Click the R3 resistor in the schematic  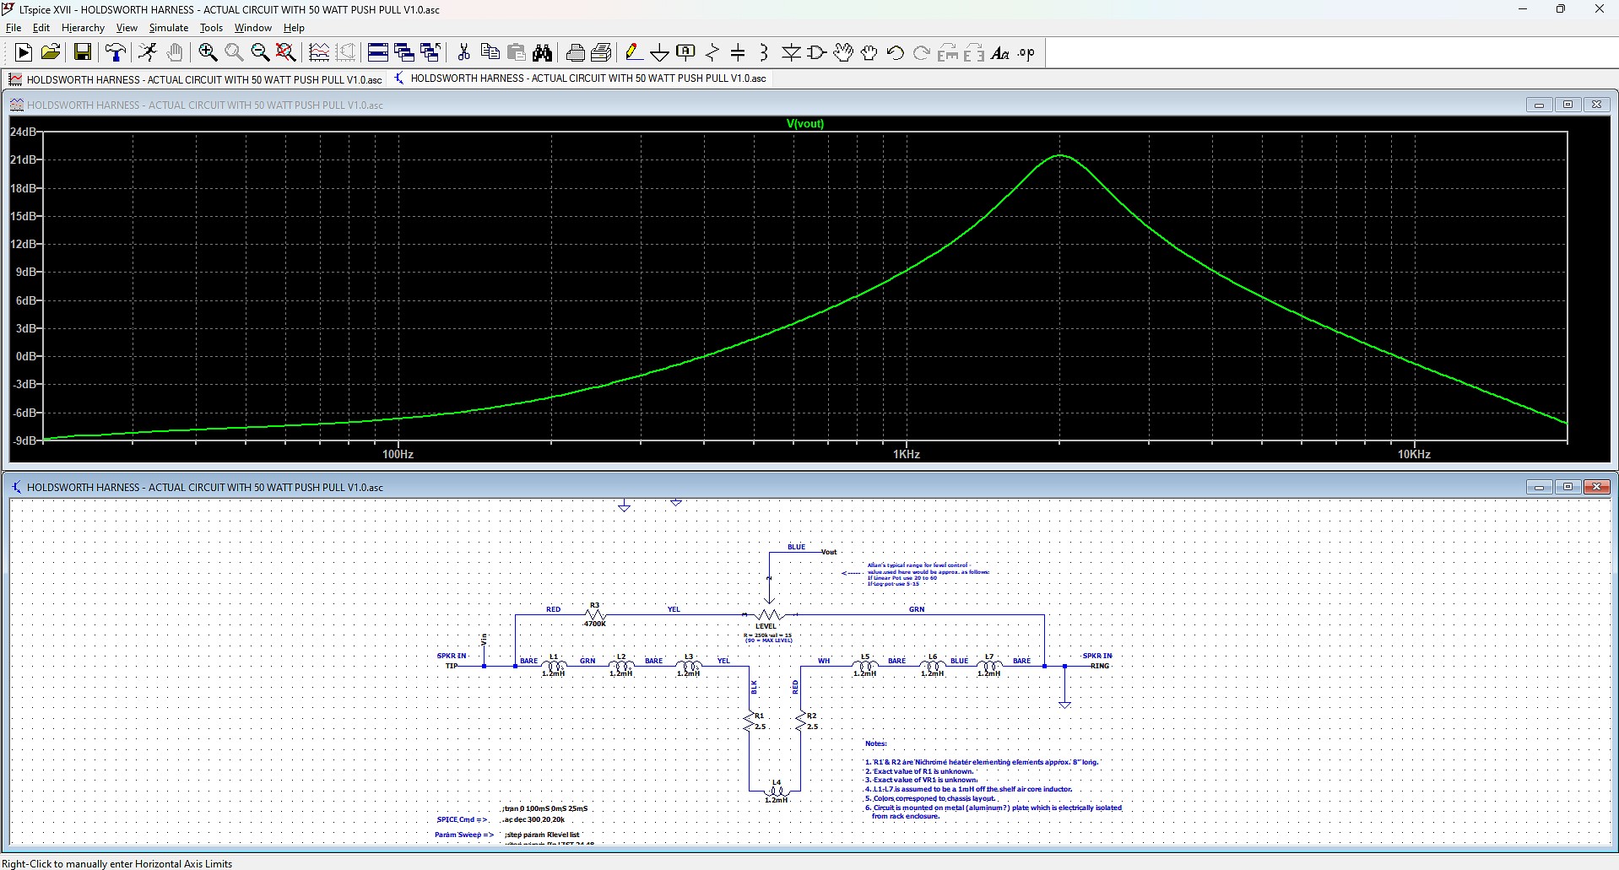[595, 615]
